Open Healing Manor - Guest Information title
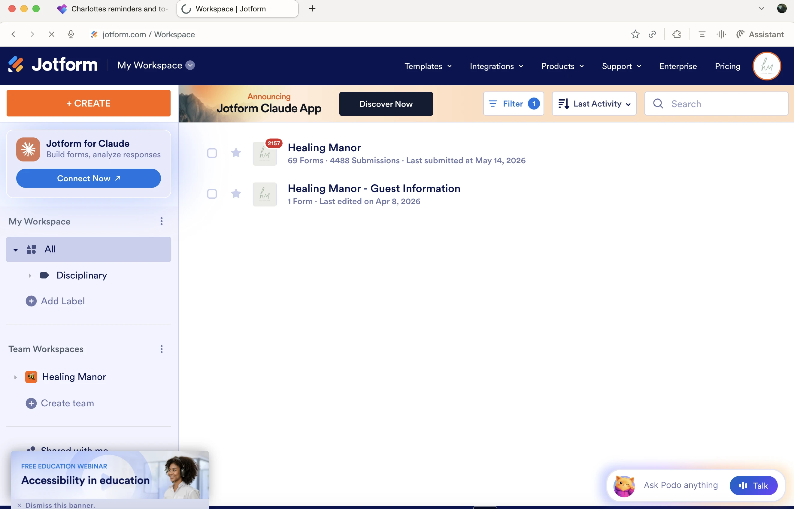Image resolution: width=794 pixels, height=509 pixels. click(x=374, y=188)
